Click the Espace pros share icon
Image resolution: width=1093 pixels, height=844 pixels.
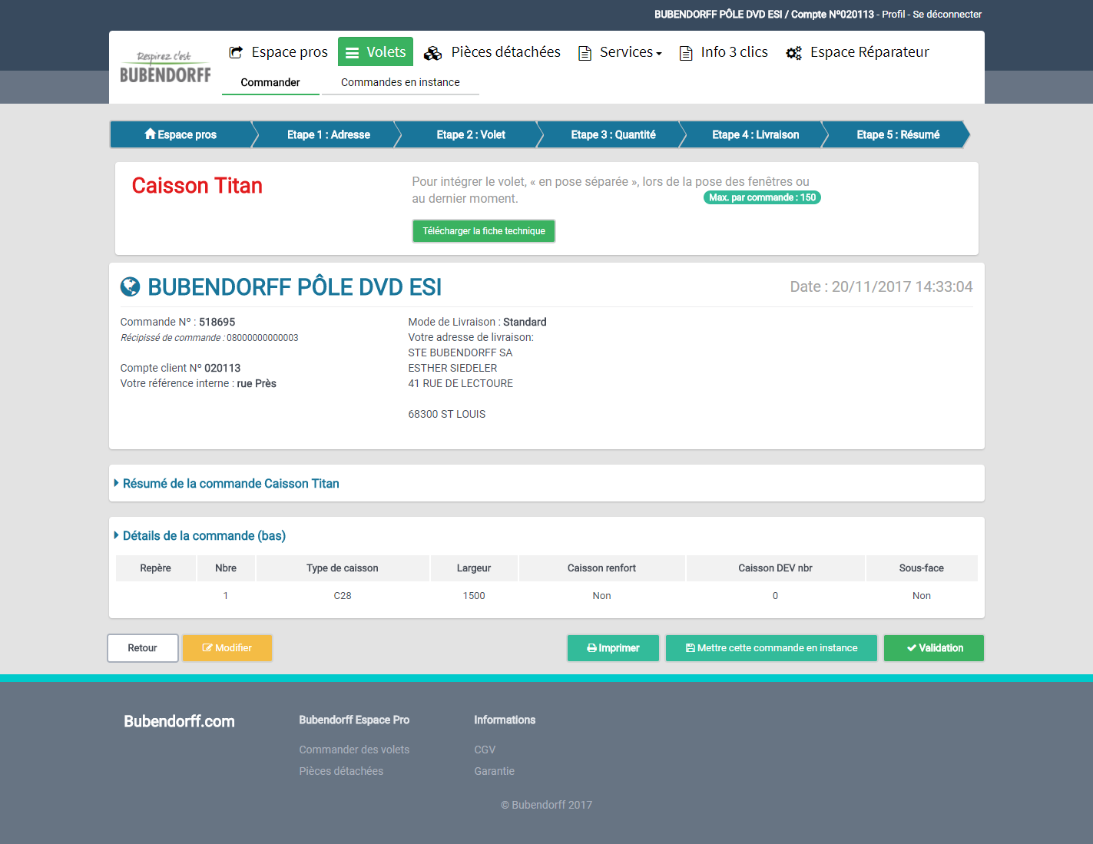(x=236, y=52)
